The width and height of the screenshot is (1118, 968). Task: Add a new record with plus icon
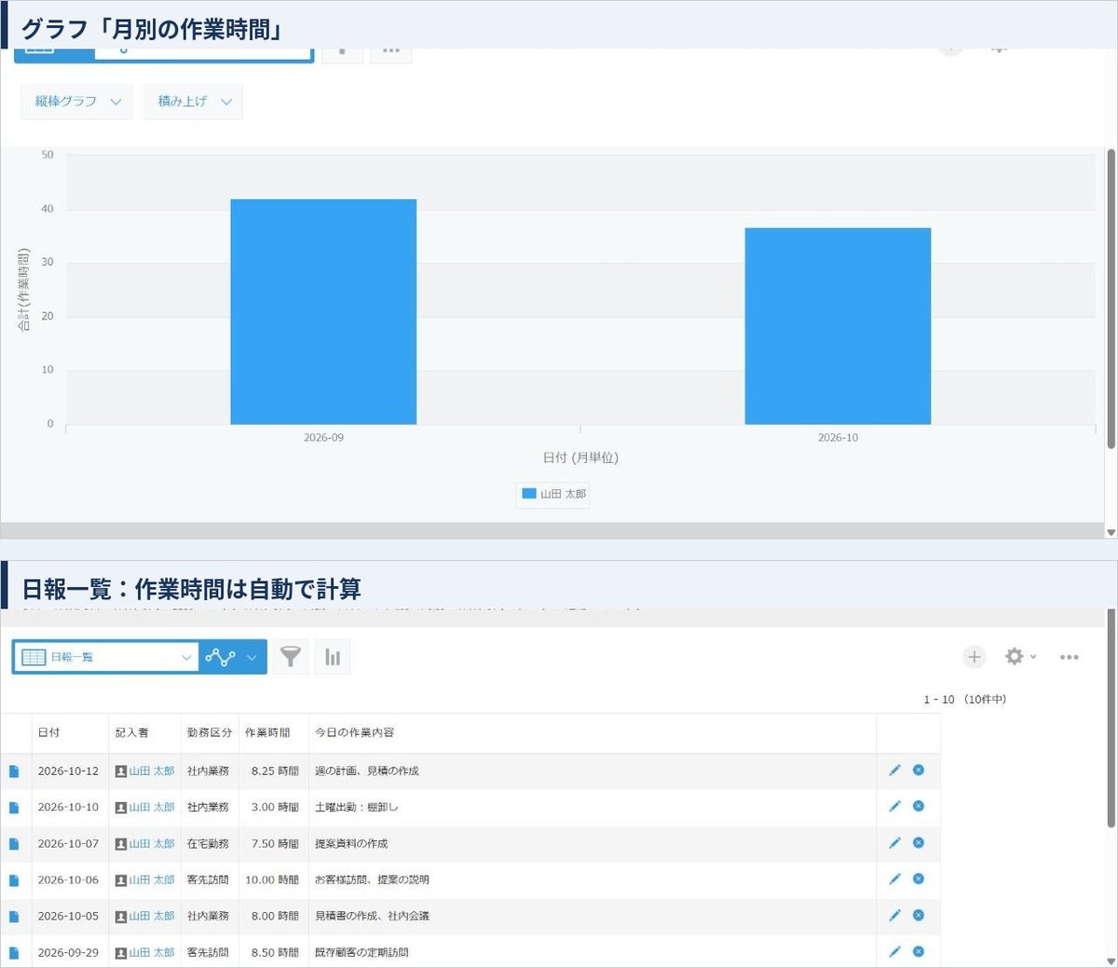[x=974, y=657]
